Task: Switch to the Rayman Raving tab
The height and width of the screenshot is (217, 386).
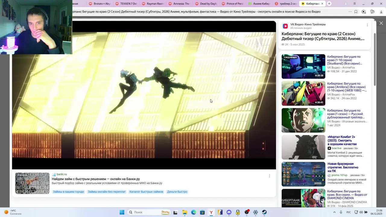Action: (x=152, y=4)
